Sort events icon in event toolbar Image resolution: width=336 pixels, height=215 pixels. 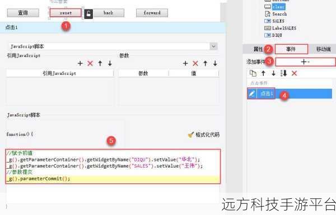pos(284,73)
